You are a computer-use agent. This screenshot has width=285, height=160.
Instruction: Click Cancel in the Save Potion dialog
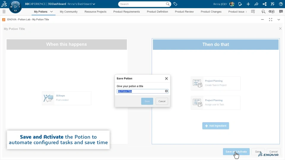[x=162, y=101]
